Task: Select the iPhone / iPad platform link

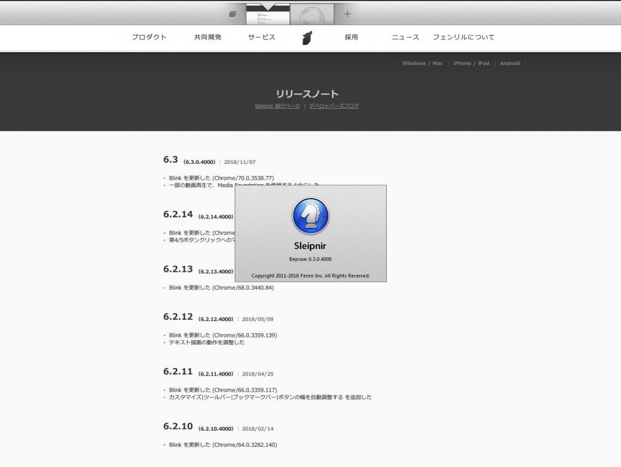Action: 472,63
